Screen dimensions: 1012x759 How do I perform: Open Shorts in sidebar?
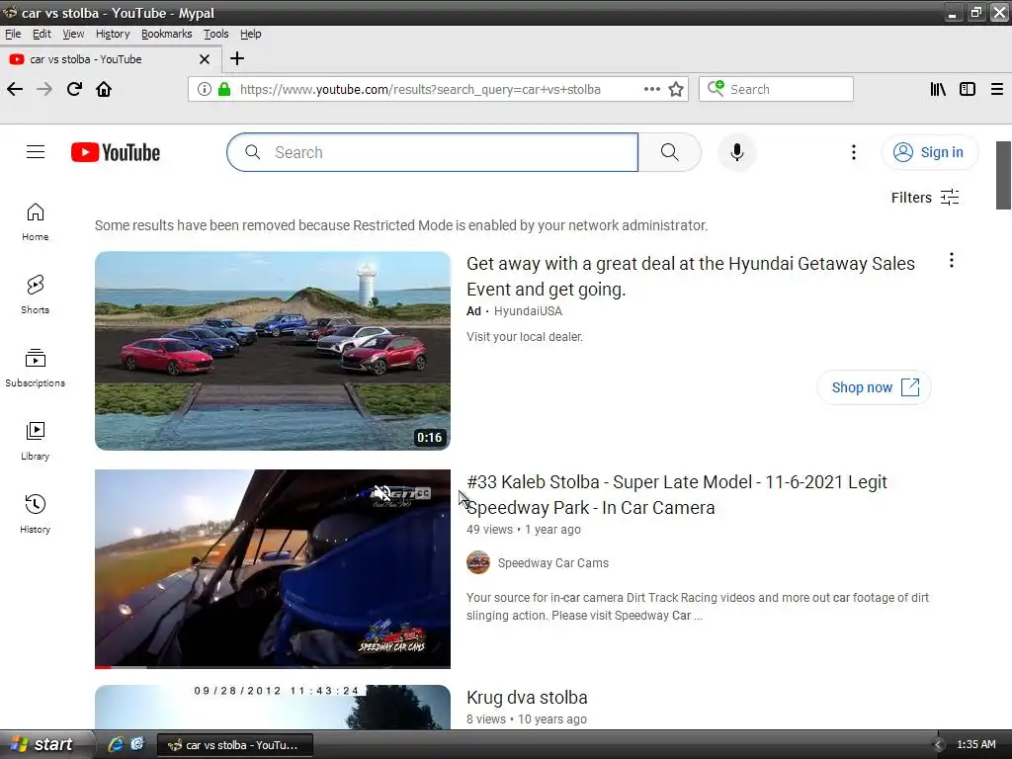click(36, 295)
